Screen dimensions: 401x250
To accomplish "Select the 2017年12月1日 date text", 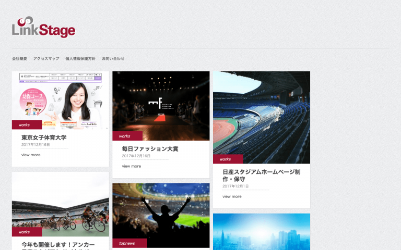I will 235,186.
